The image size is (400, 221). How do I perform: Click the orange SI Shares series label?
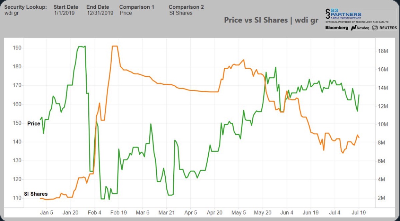coord(36,194)
